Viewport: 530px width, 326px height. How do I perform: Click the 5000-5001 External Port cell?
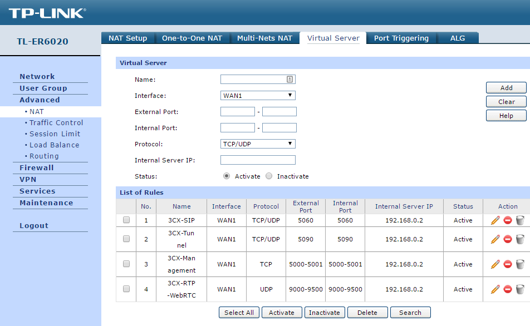pos(306,264)
